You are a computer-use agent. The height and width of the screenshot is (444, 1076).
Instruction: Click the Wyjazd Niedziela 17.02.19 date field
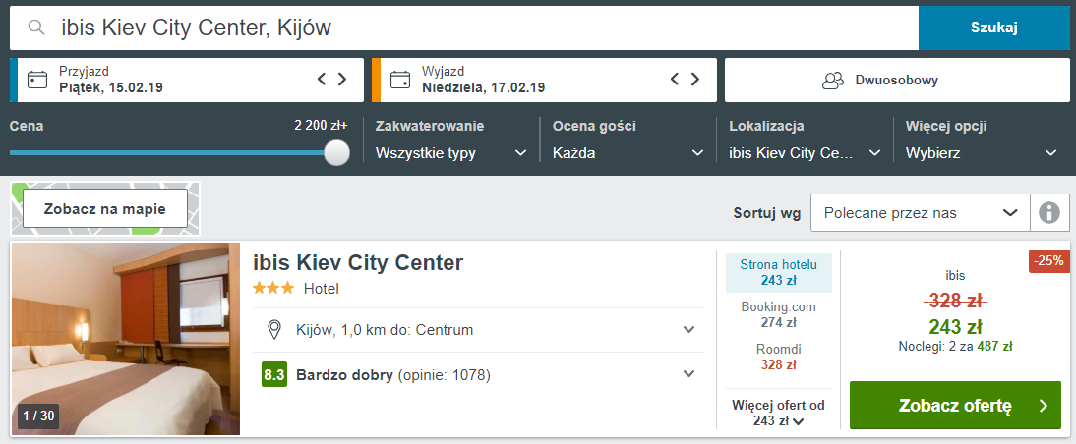pos(544,81)
